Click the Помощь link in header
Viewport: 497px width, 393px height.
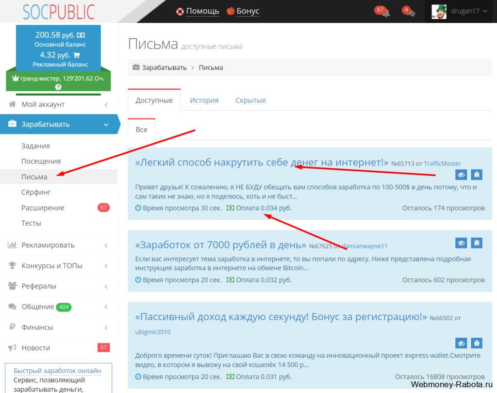(202, 11)
